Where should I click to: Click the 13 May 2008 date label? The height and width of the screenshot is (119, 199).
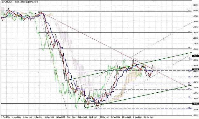pos(27,117)
